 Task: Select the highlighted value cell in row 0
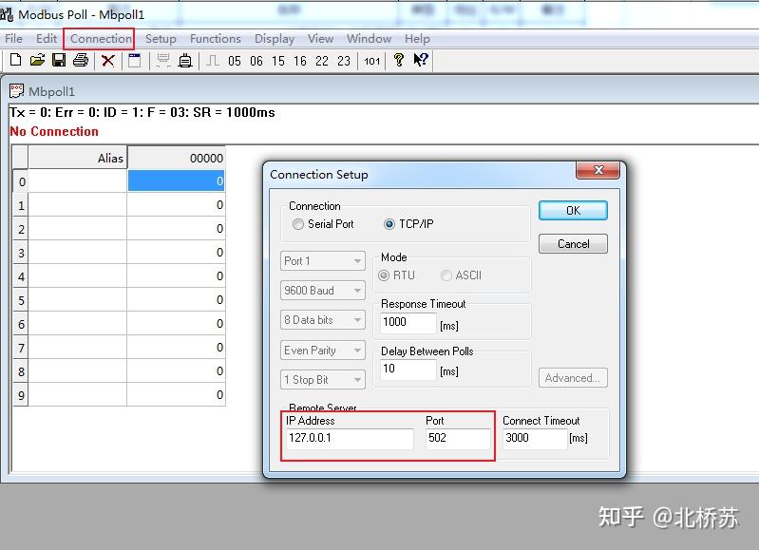[176, 181]
